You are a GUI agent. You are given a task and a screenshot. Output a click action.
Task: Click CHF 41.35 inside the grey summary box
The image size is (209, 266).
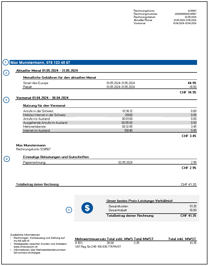188,216
